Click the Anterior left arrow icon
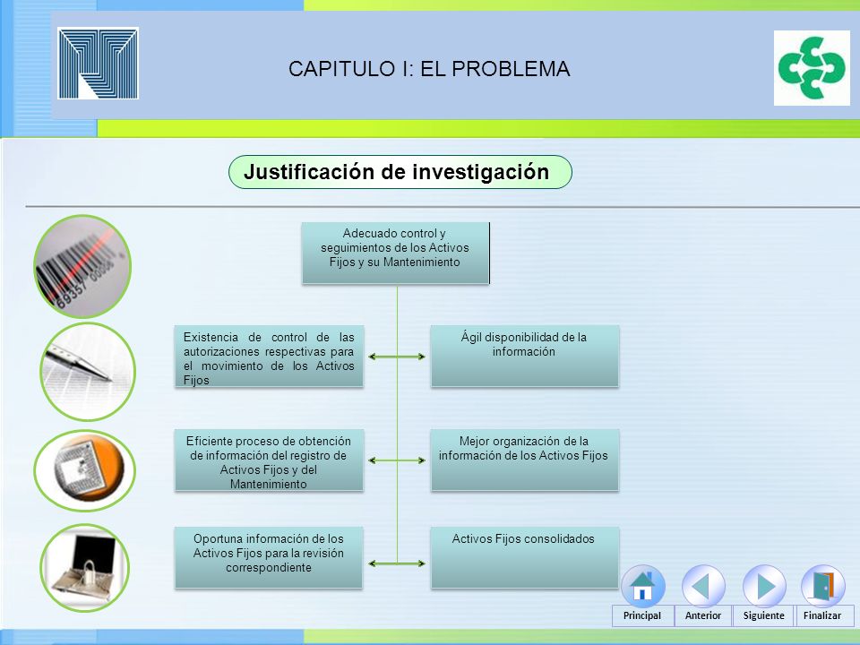 click(x=703, y=586)
